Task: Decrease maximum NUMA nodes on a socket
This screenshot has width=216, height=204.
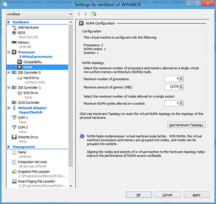Action: pos(181,105)
